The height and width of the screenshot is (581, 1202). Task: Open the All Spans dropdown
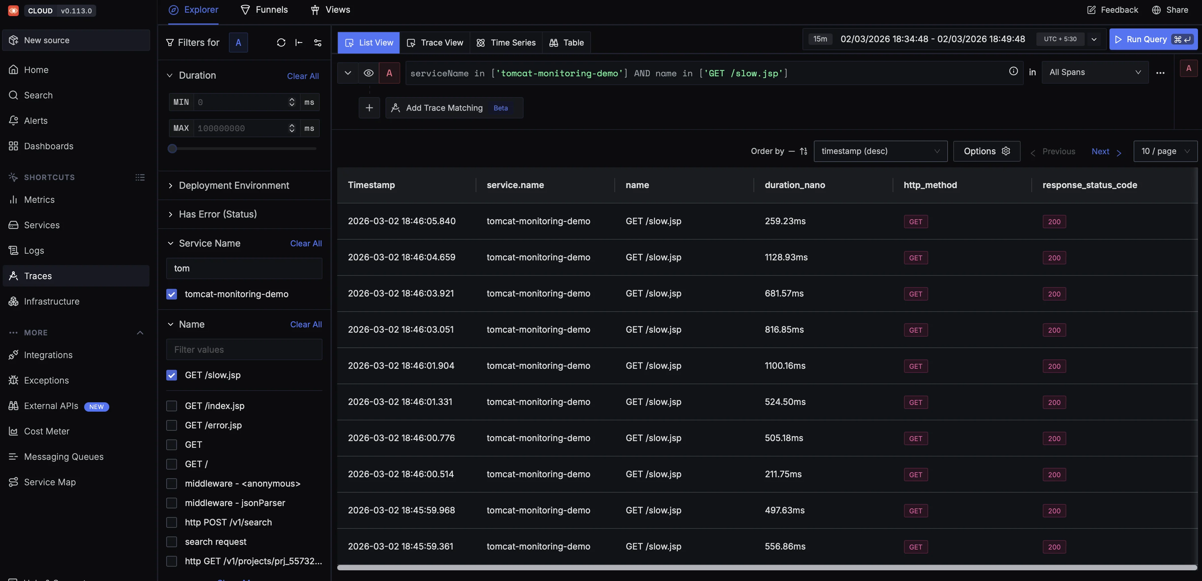[1095, 72]
